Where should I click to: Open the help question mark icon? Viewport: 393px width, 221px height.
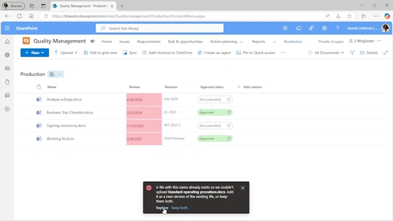pos(337,28)
